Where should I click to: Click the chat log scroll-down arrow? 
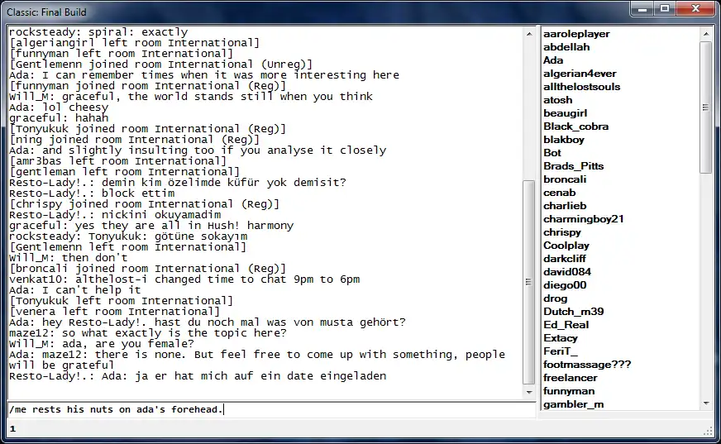click(529, 392)
